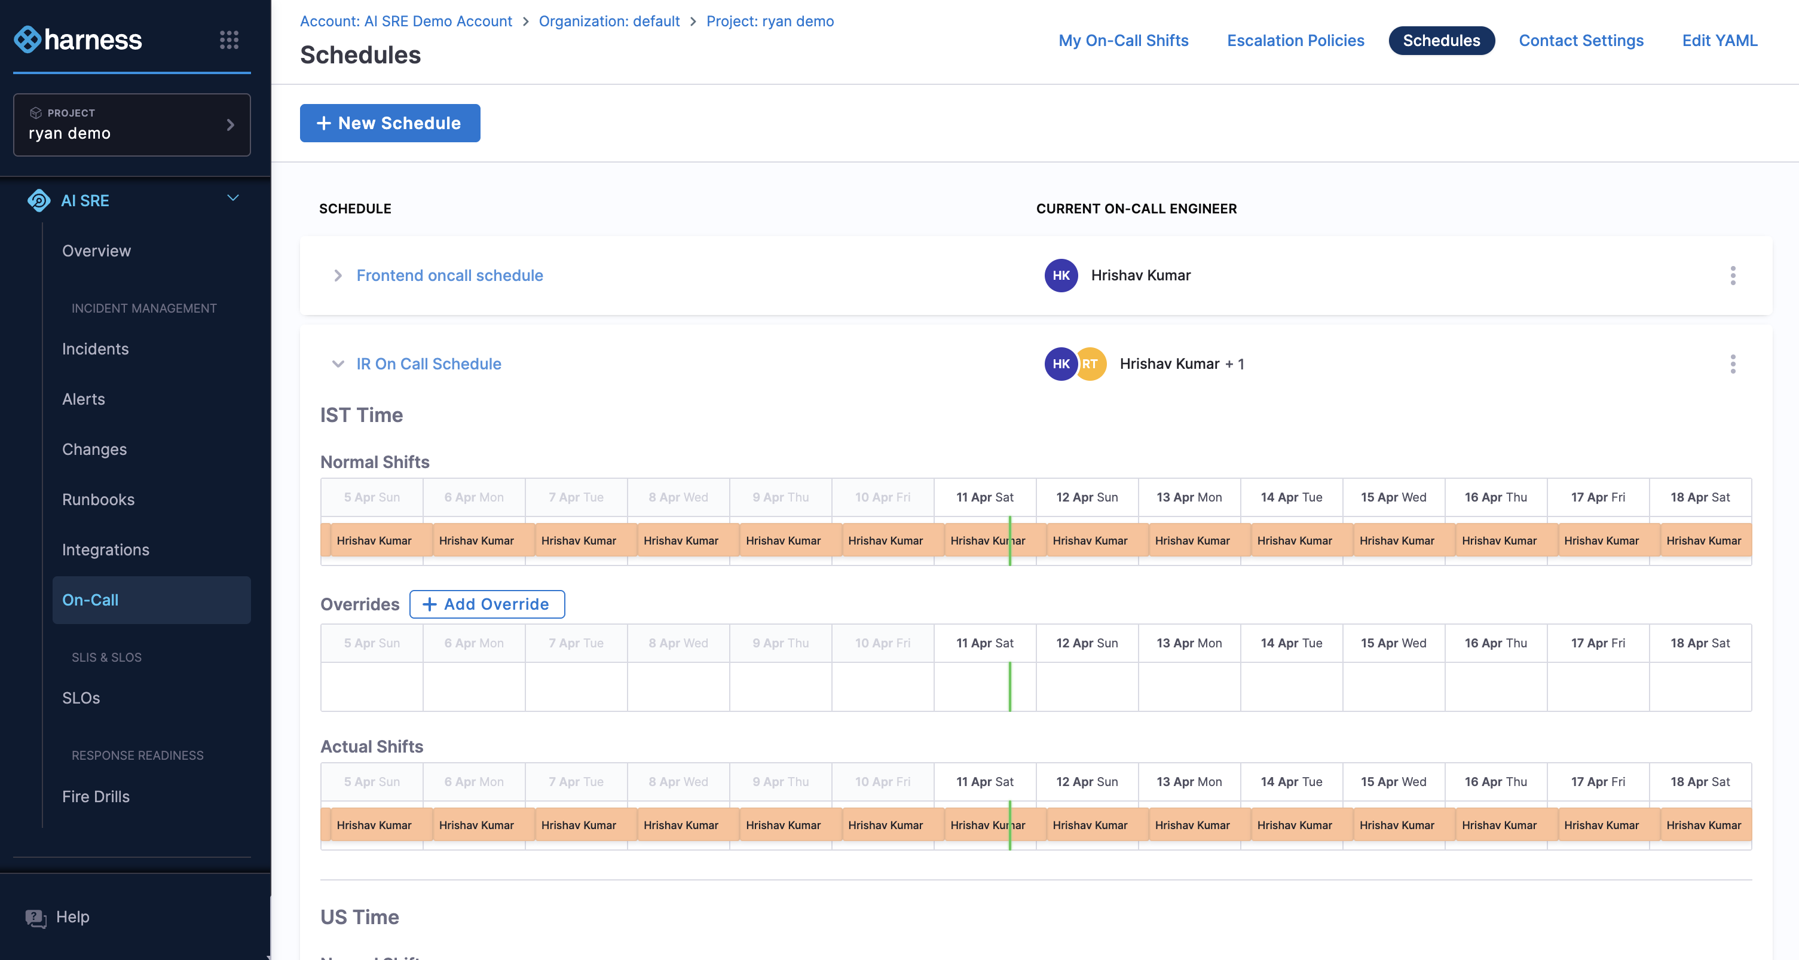Click the 'Hrishav Kumar + 1' on-call text
The width and height of the screenshot is (1799, 960).
(1182, 364)
